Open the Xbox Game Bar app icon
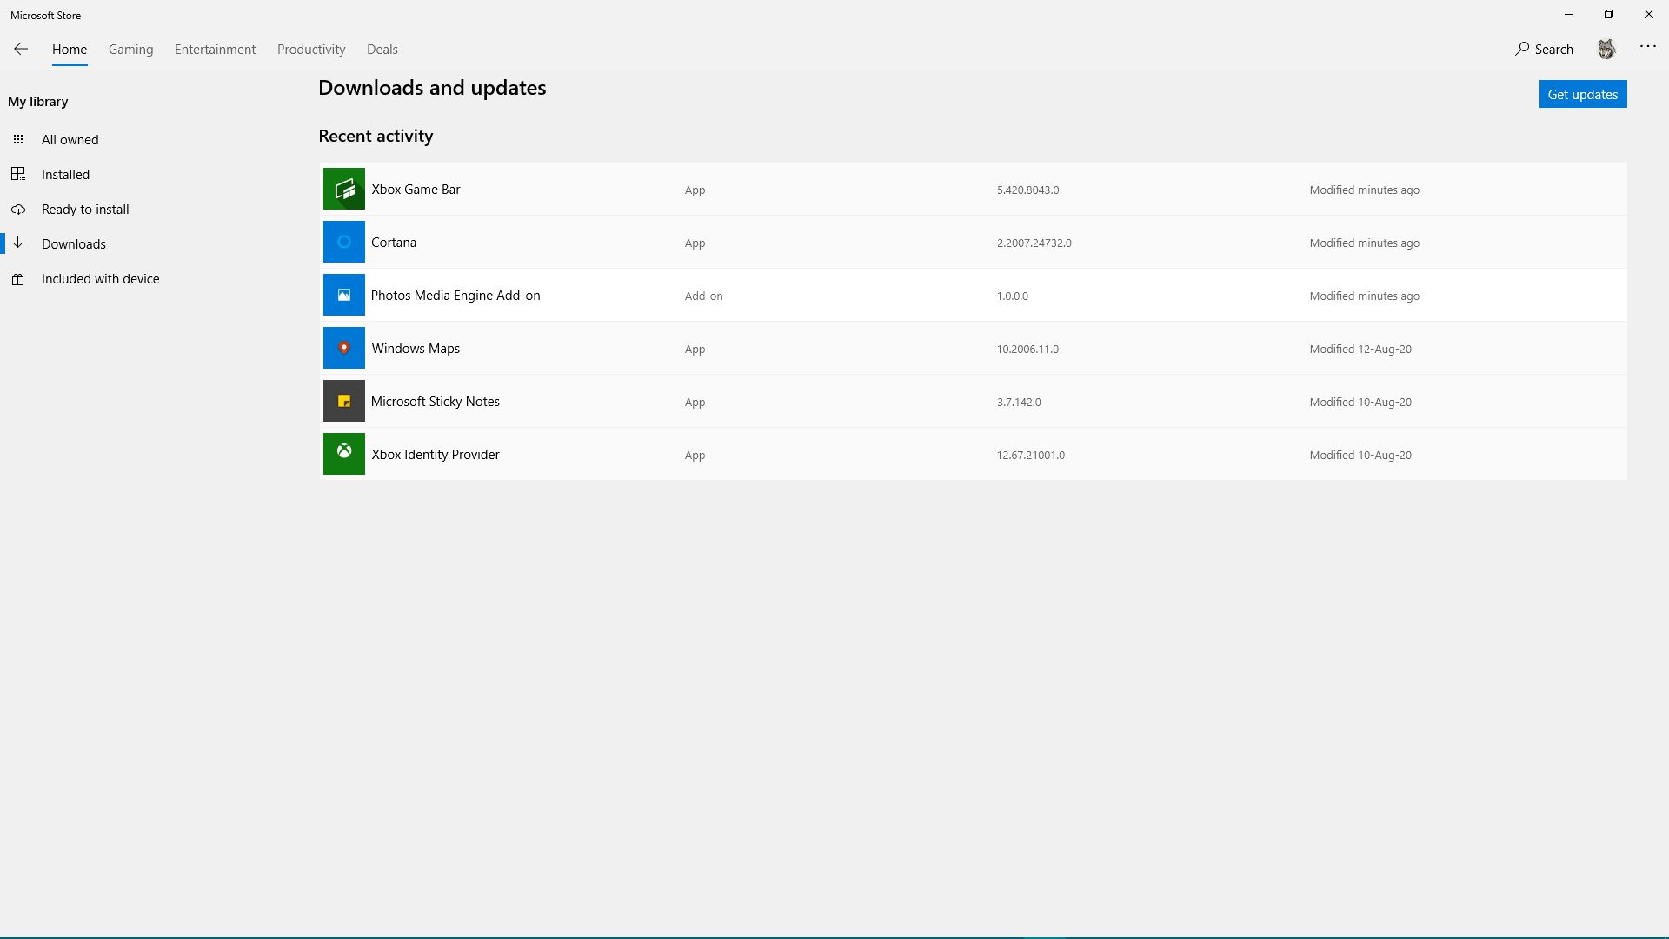The image size is (1669, 939). [343, 189]
